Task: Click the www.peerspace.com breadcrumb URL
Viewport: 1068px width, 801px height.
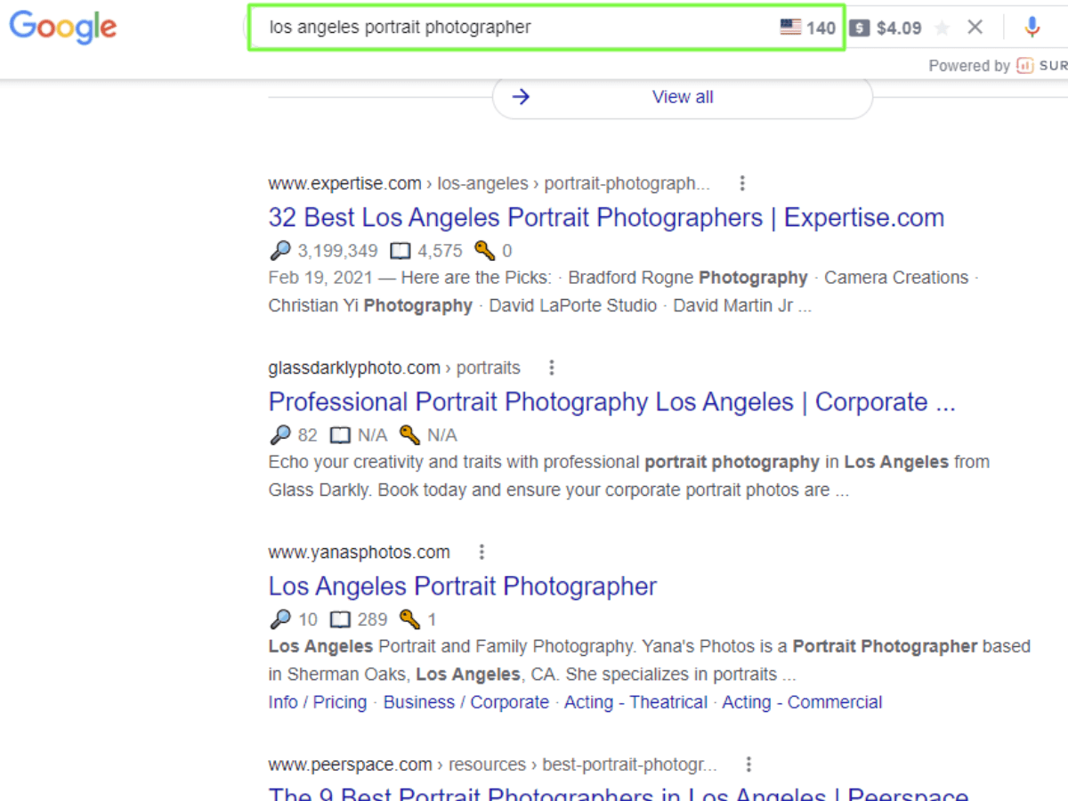Action: (x=492, y=765)
